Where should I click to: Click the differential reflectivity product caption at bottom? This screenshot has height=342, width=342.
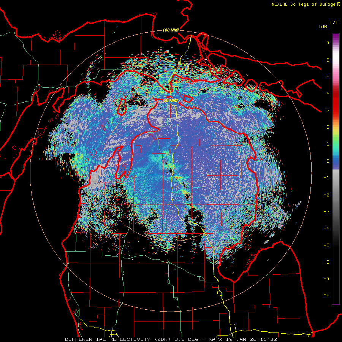pyautogui.click(x=171, y=339)
